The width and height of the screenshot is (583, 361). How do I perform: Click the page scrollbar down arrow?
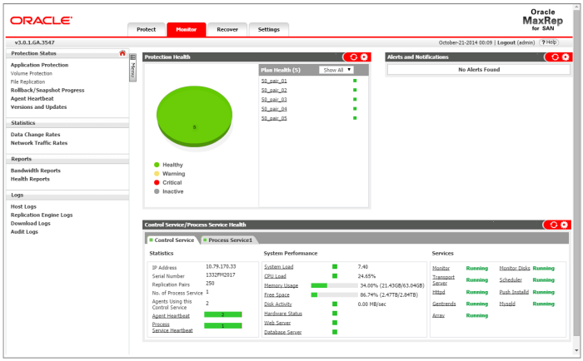(576, 350)
